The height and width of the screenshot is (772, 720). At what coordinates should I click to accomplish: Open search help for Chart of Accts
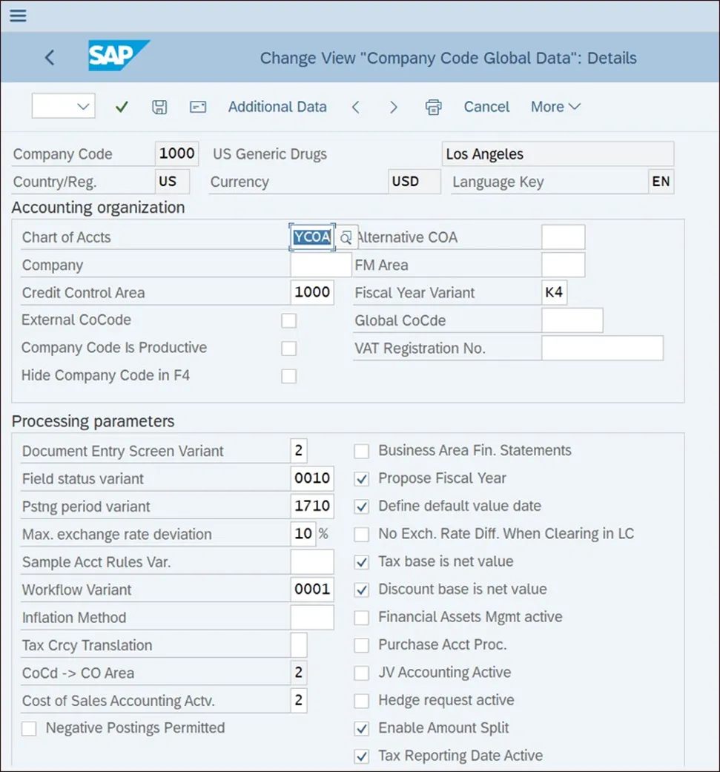tap(346, 237)
